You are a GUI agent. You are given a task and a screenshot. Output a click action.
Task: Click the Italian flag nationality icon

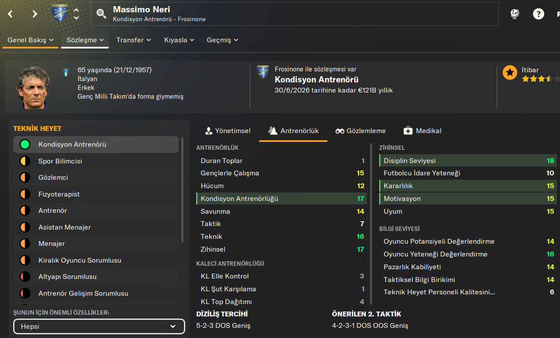click(x=66, y=71)
